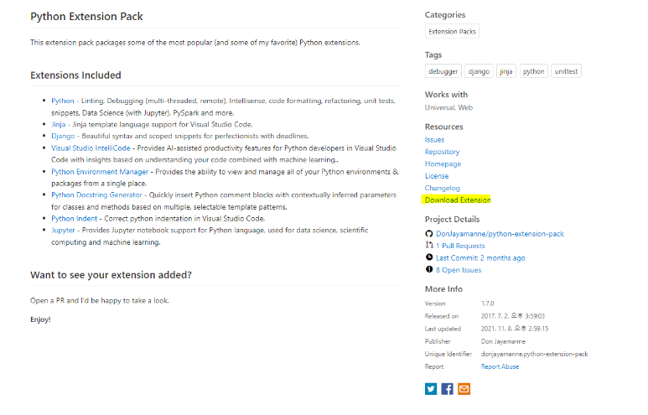Open Visual Studio IntelliCode link
Image resolution: width=648 pixels, height=415 pixels.
tap(91, 148)
